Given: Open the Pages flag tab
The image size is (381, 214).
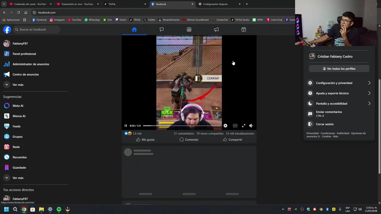Looking at the screenshot, I should click(162, 29).
